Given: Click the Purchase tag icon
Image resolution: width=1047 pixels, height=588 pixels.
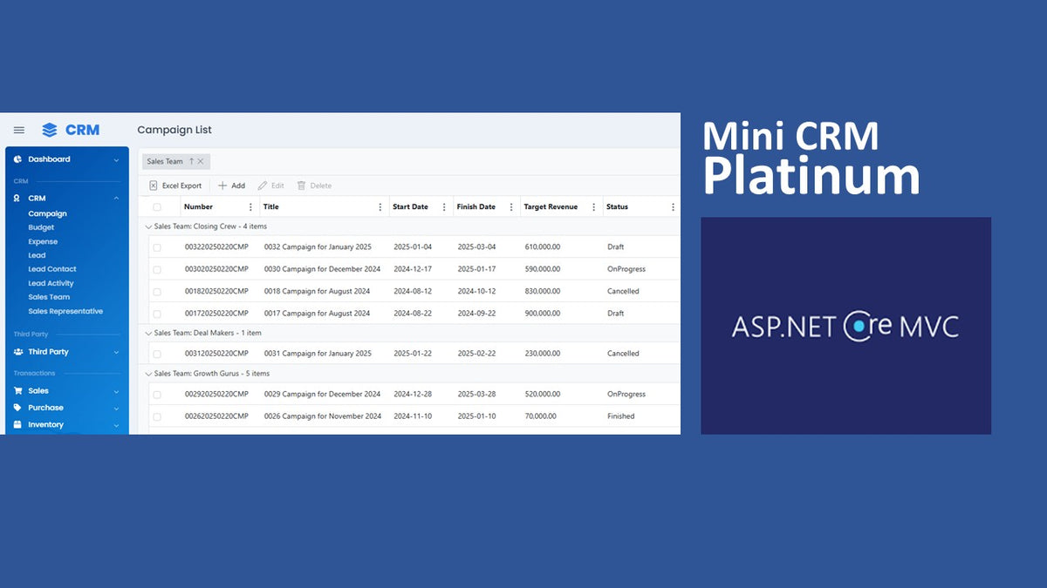Looking at the screenshot, I should coord(19,408).
